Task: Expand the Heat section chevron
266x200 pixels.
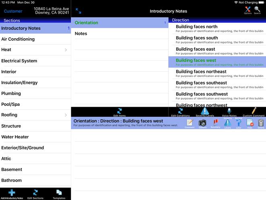Action: point(66,50)
